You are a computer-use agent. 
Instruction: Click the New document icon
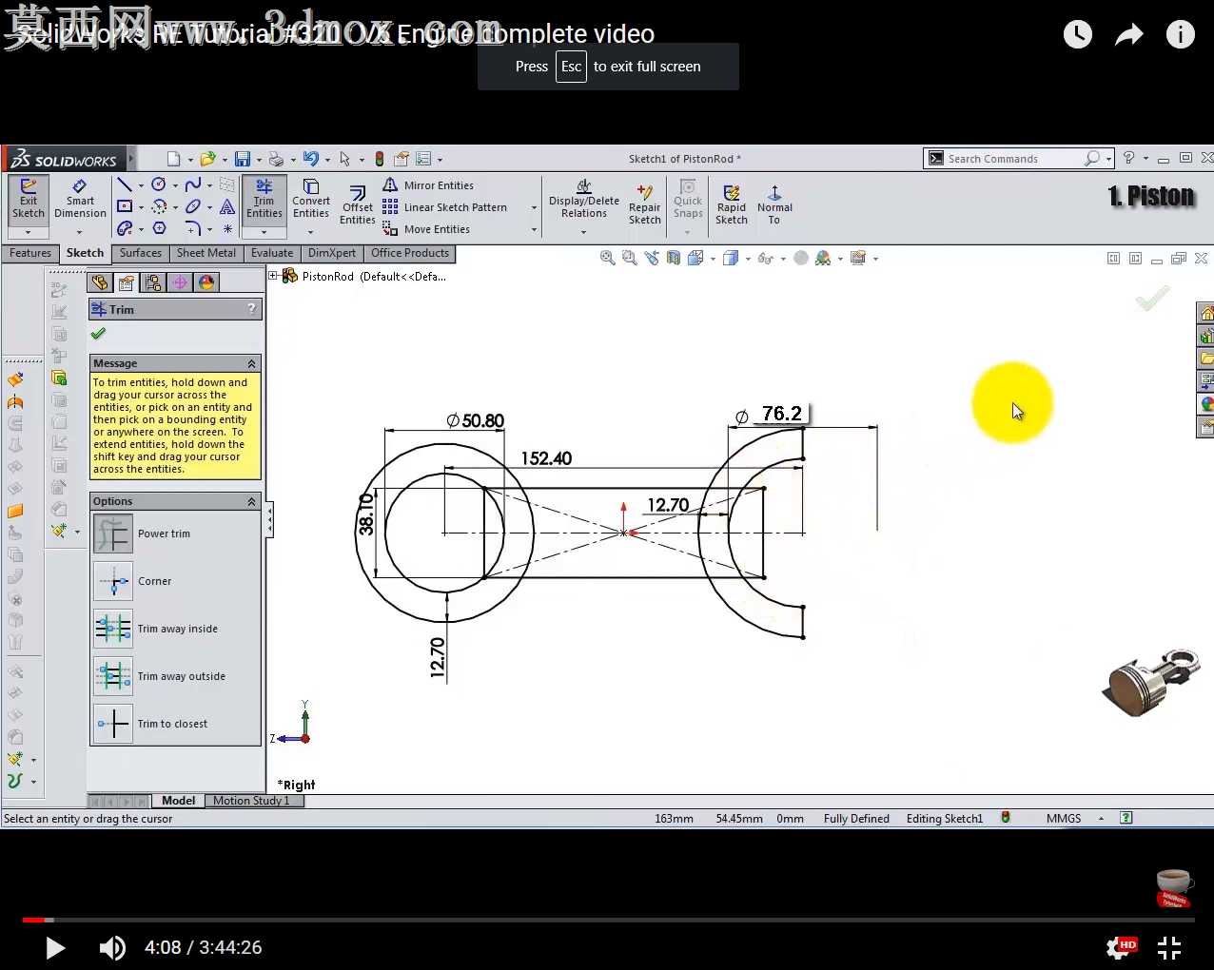click(x=173, y=159)
